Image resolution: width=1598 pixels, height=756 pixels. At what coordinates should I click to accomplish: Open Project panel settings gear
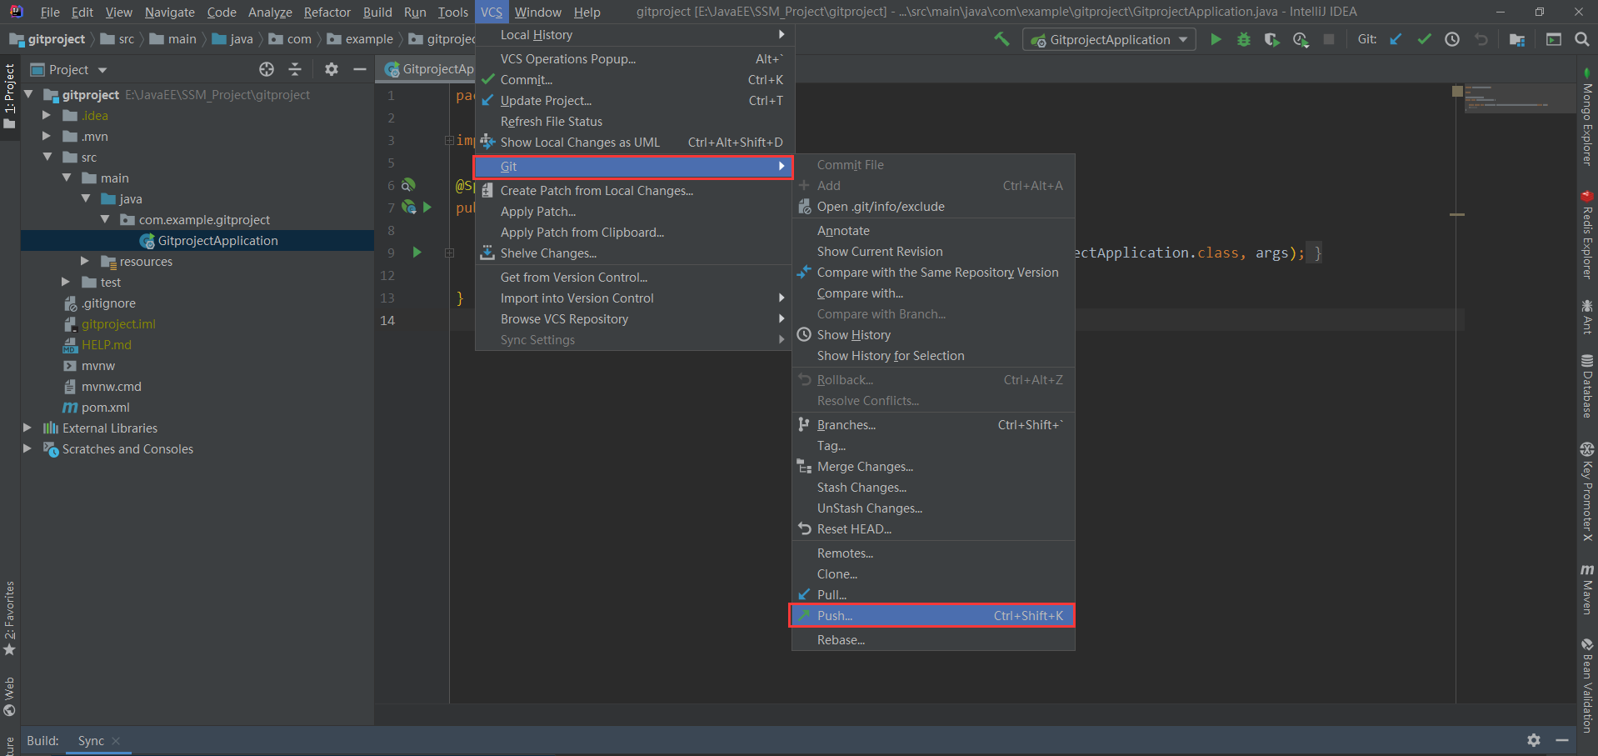point(332,69)
